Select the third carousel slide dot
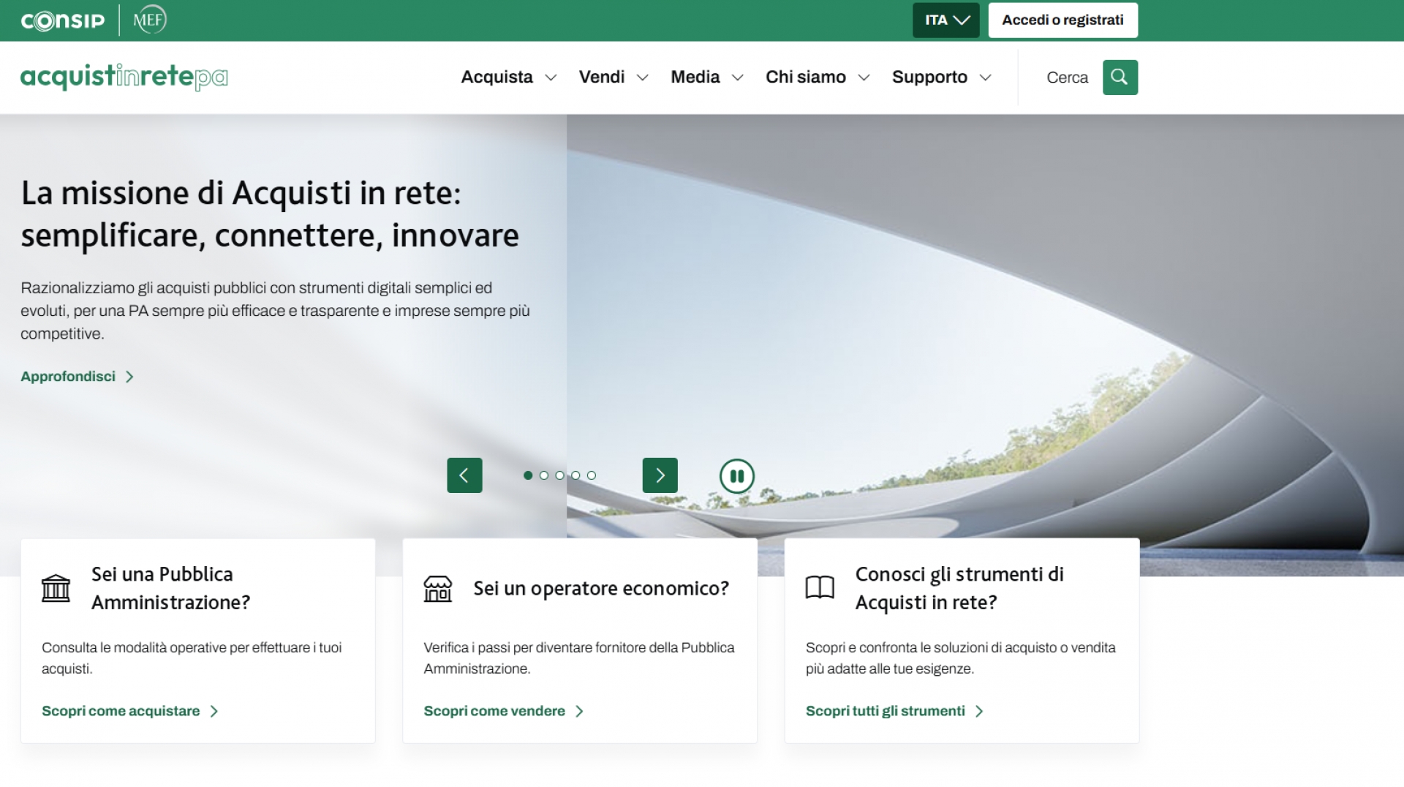This screenshot has width=1404, height=787. coord(559,475)
